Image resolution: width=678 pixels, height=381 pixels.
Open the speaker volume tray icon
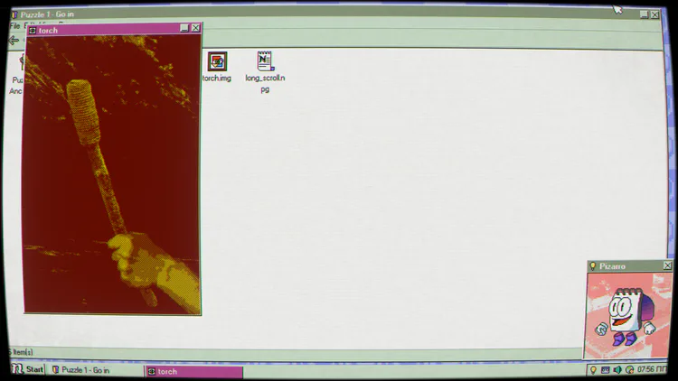click(x=617, y=370)
